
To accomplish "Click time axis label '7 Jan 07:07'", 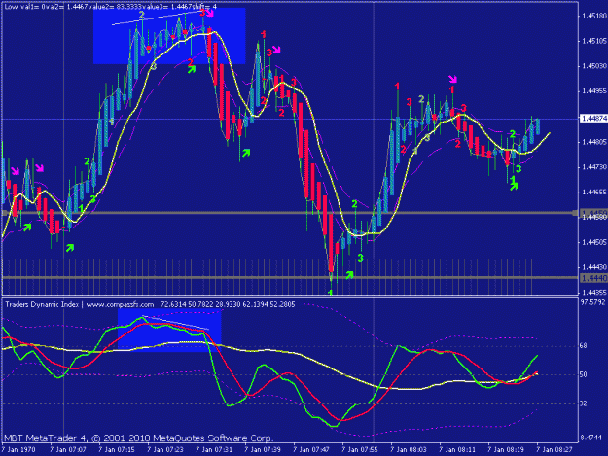I will tap(68, 450).
